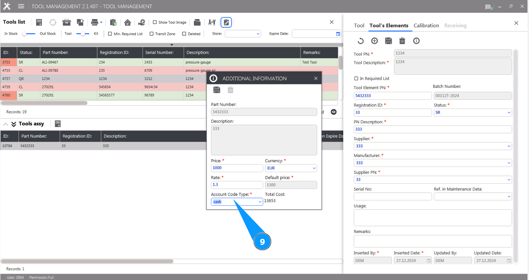The image size is (529, 280).
Task: Save the Additional Information dialog
Action: pos(216,90)
